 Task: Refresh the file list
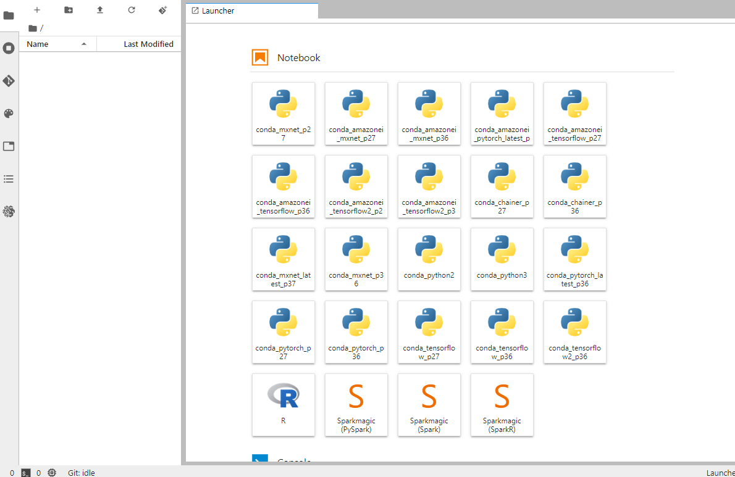(x=132, y=10)
